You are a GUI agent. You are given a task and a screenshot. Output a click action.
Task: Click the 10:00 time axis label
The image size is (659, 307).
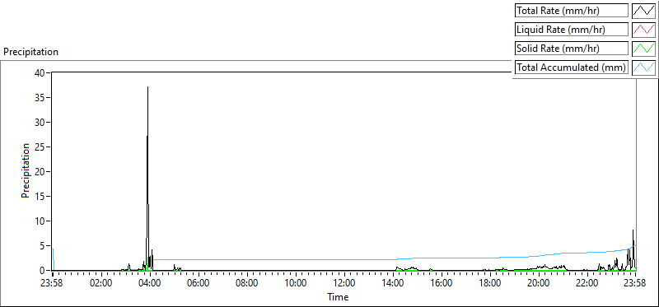(296, 282)
